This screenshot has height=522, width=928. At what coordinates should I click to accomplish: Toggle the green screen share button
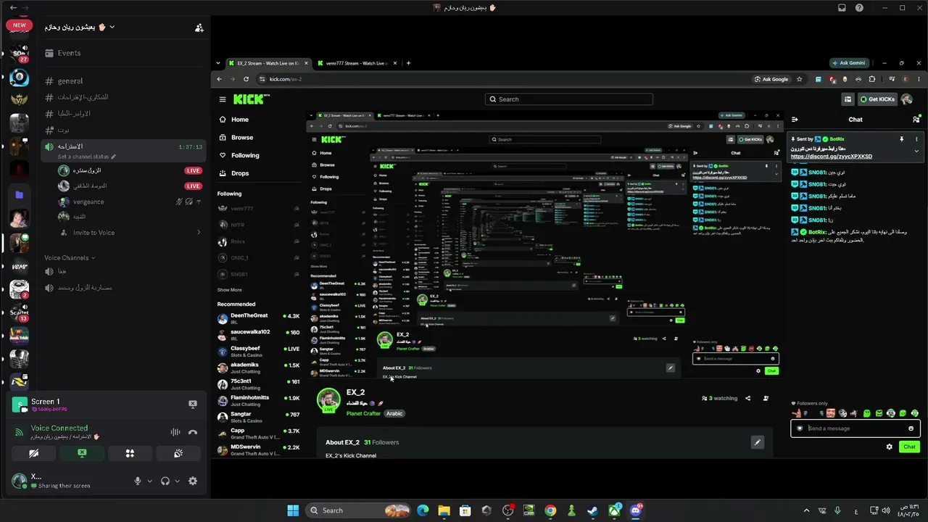(82, 453)
